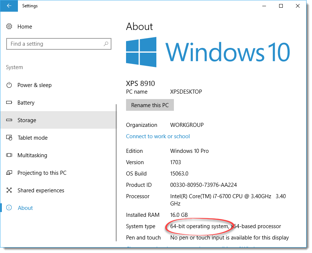This screenshot has width=312, height=253.
Task: Open Tablet mode settings via its icon
Action: (9, 137)
